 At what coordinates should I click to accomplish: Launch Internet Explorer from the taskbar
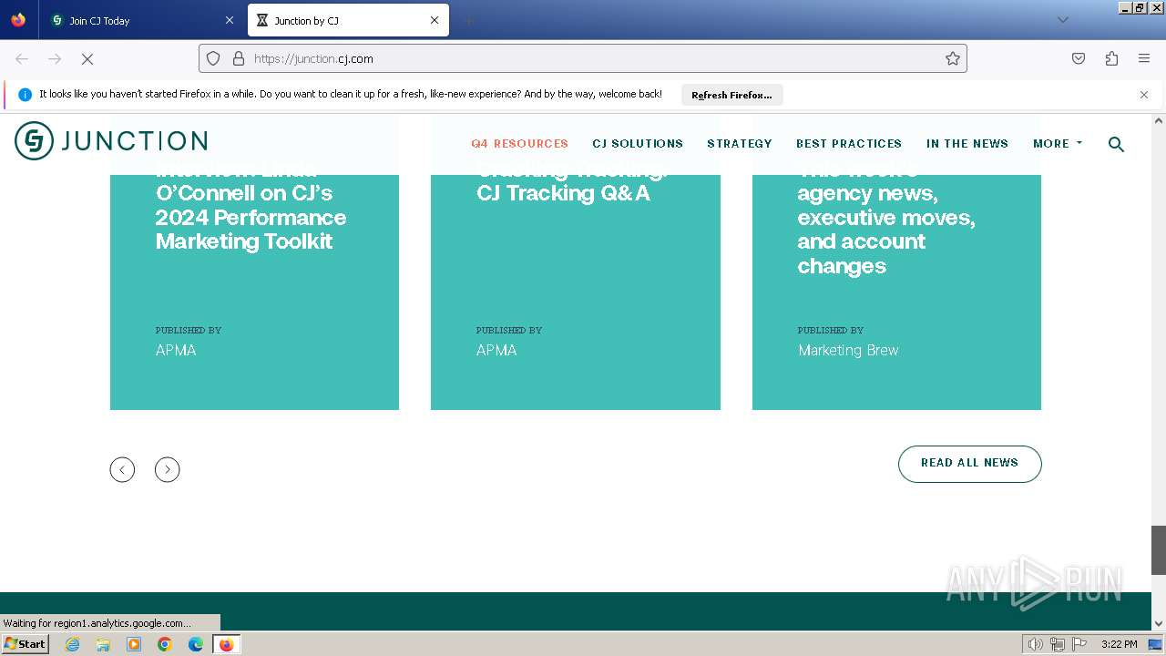click(x=73, y=644)
